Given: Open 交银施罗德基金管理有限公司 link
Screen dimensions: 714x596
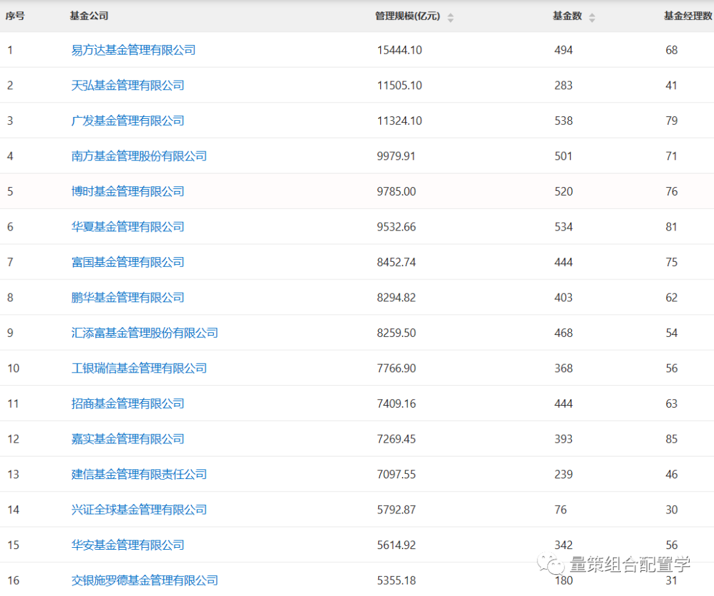Looking at the screenshot, I should click(145, 581).
